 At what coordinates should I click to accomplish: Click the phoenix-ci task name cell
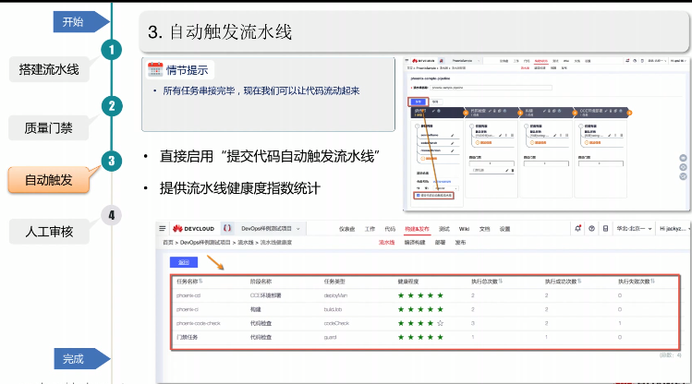pos(188,309)
